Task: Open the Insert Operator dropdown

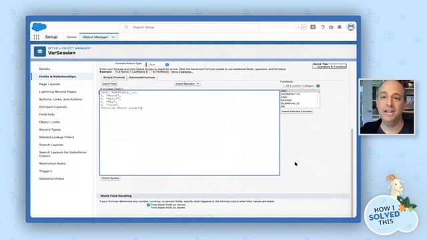Action: 187,84
